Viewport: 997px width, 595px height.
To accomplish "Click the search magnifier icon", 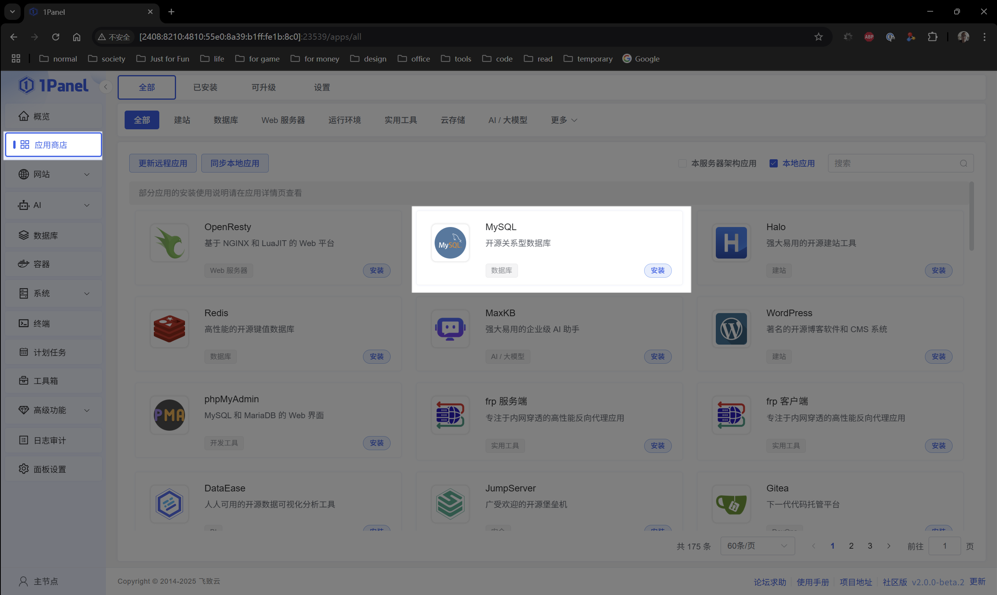I will [x=963, y=163].
